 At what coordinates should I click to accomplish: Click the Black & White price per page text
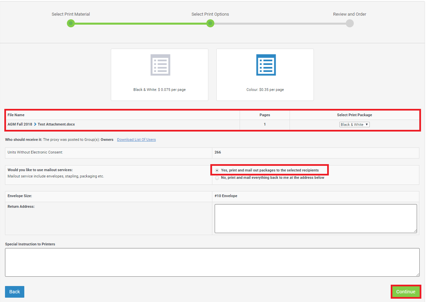159,90
